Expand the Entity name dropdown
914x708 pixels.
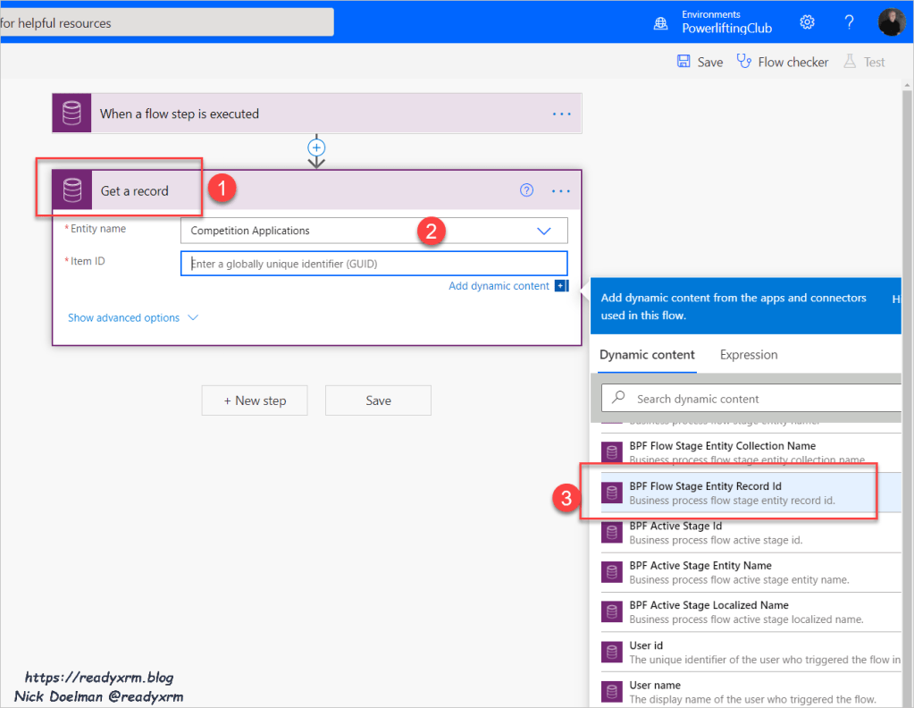[543, 231]
